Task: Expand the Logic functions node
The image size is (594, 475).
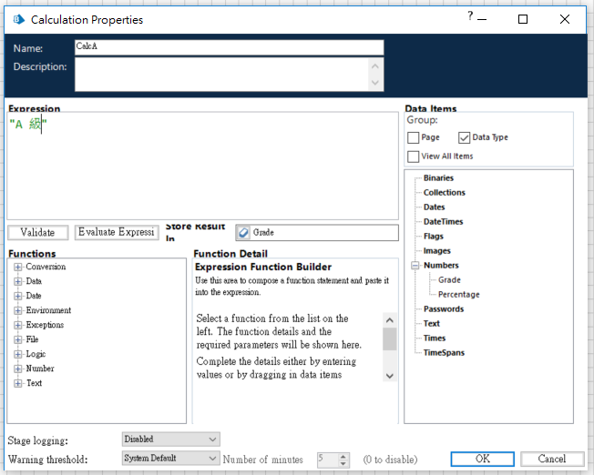Action: tap(17, 354)
